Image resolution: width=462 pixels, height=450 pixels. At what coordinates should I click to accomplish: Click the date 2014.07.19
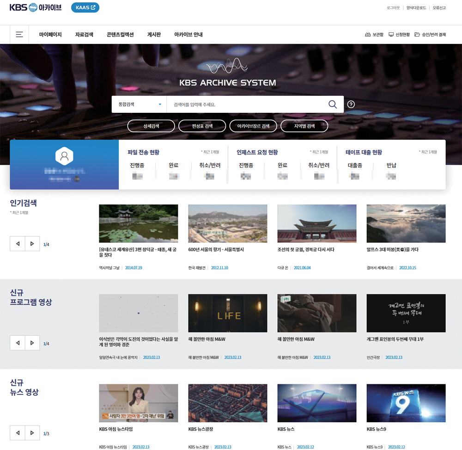click(134, 268)
